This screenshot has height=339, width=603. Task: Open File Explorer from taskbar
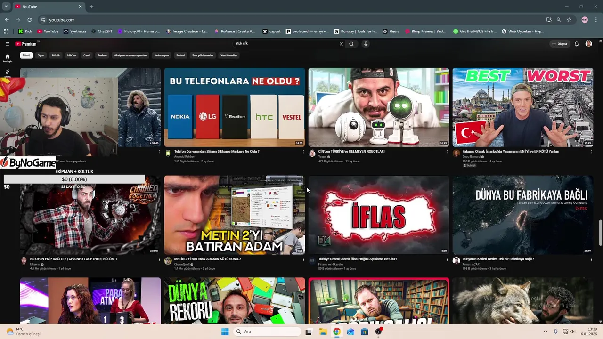point(323,331)
